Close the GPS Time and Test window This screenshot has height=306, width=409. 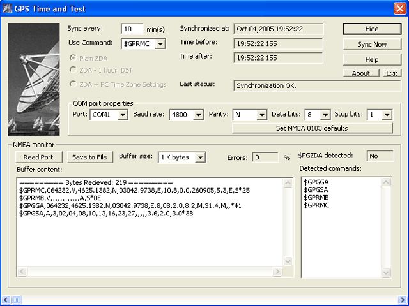(x=398, y=9)
